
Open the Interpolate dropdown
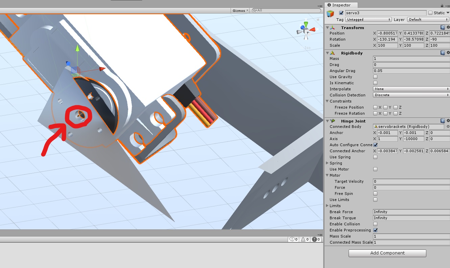410,89
